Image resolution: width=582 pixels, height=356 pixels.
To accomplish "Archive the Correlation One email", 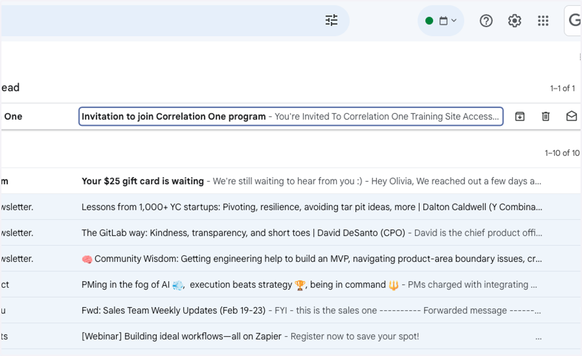I will [520, 116].
